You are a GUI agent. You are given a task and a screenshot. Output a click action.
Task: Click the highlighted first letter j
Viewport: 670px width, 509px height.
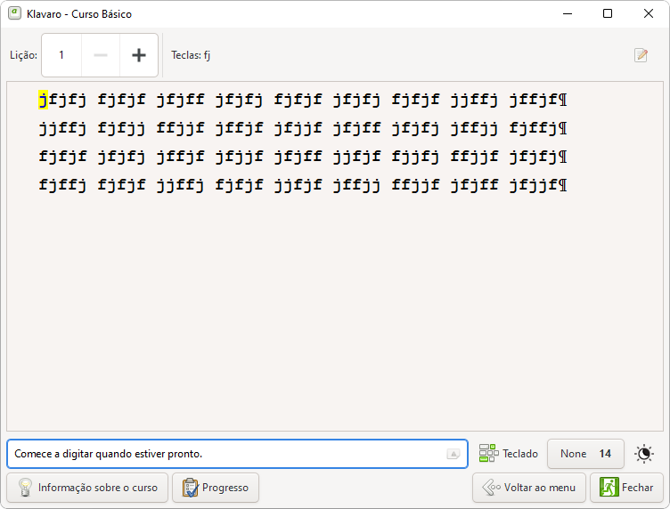point(43,100)
